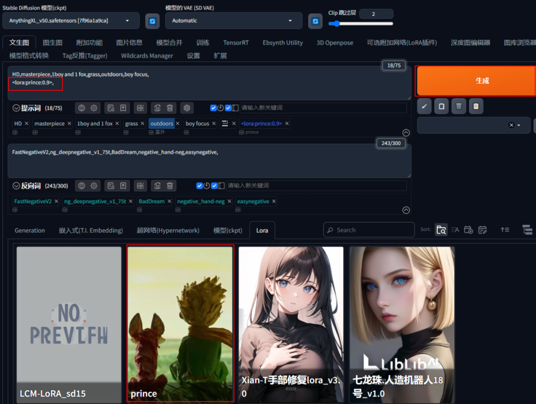Switch to the 图生图 tab

[53, 43]
